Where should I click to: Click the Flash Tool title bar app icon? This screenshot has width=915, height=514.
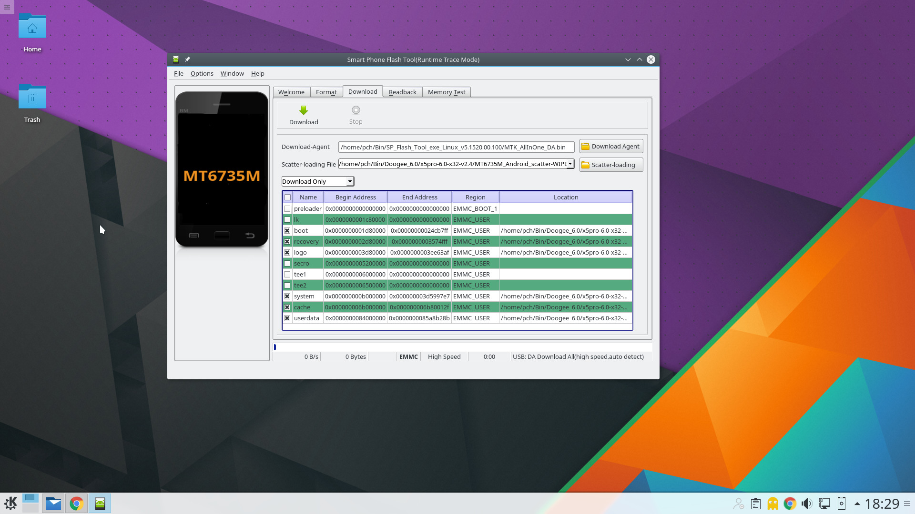click(176, 59)
